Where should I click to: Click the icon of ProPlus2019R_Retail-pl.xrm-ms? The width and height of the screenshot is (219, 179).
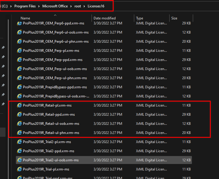tap(19, 105)
